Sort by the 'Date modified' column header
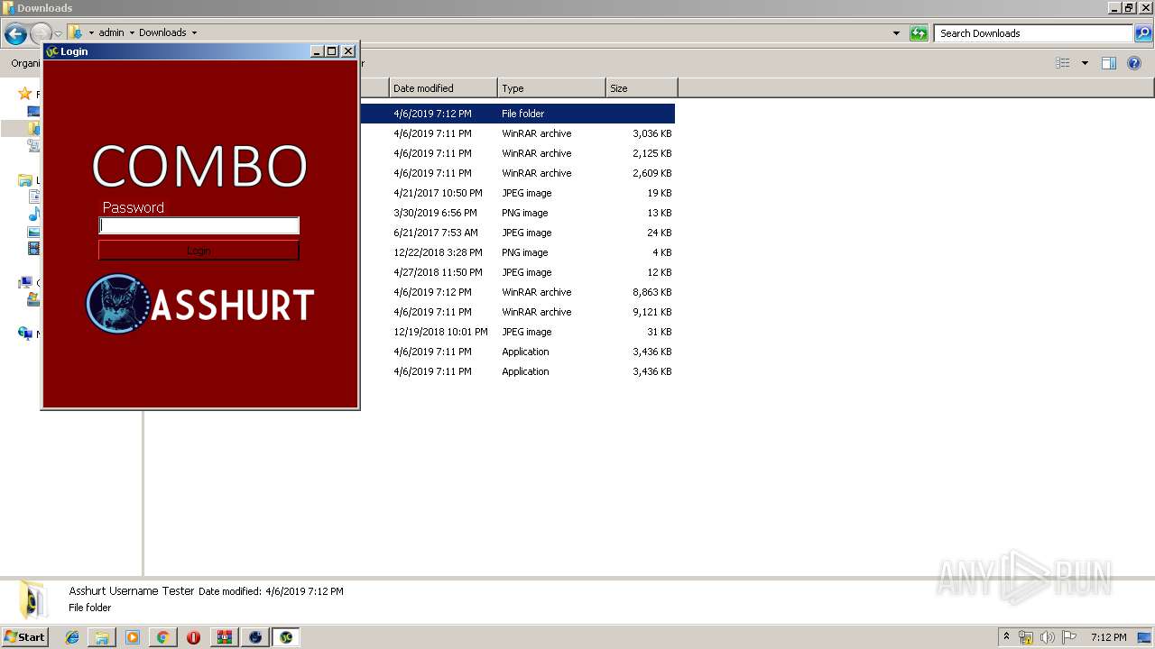Screen dimensions: 1155x649 coord(443,88)
